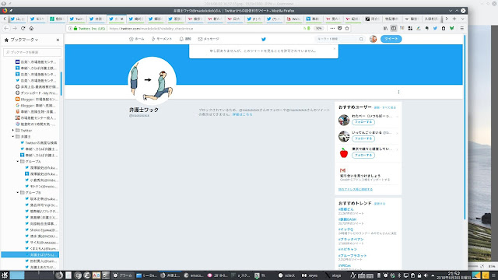Open 通知 (Notifications) in Twitter nav

185,39
